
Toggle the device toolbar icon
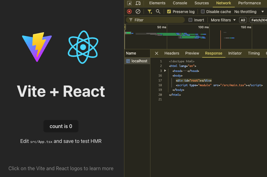(x=138, y=3)
